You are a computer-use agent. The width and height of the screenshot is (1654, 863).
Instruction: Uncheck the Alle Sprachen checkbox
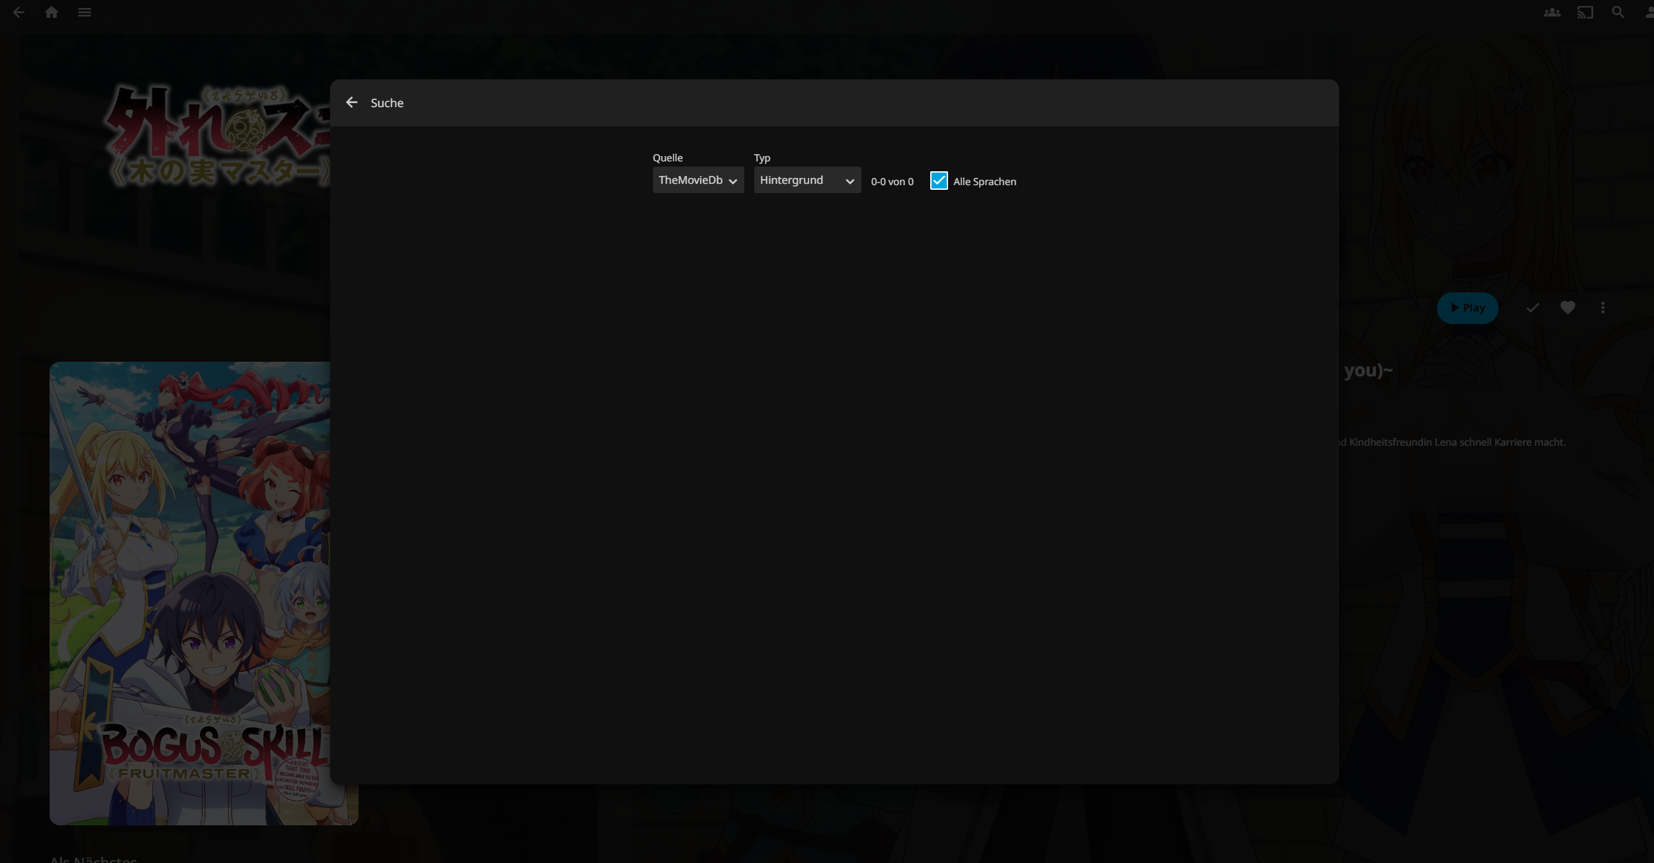tap(938, 181)
